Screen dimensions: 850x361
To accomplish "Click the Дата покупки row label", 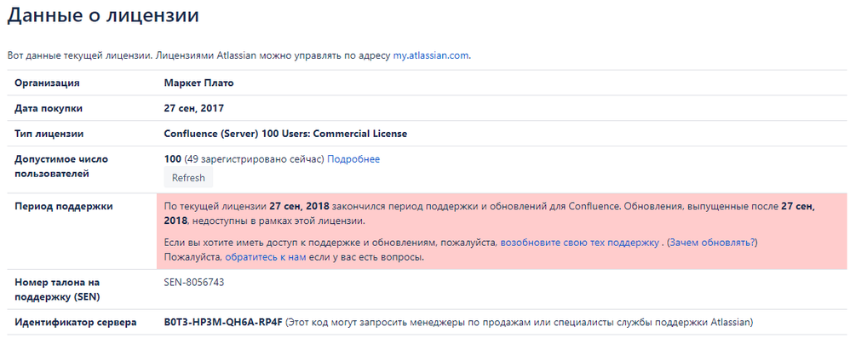I will coord(49,108).
